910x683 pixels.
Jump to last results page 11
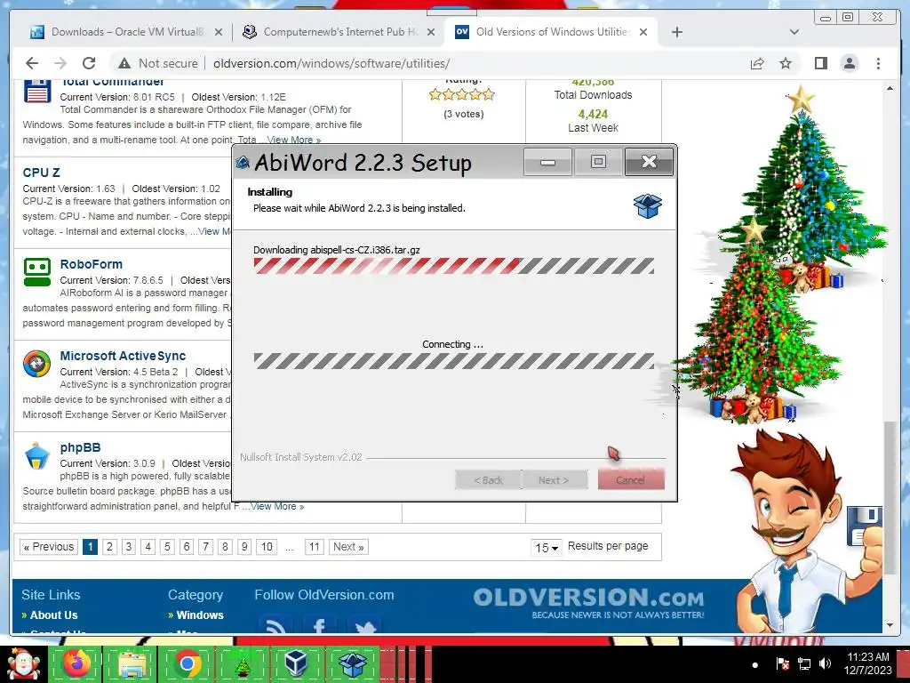(x=314, y=547)
